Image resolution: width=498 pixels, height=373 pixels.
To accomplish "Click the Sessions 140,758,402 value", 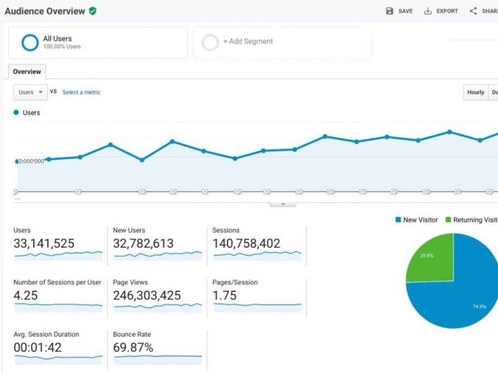I will coord(247,244).
